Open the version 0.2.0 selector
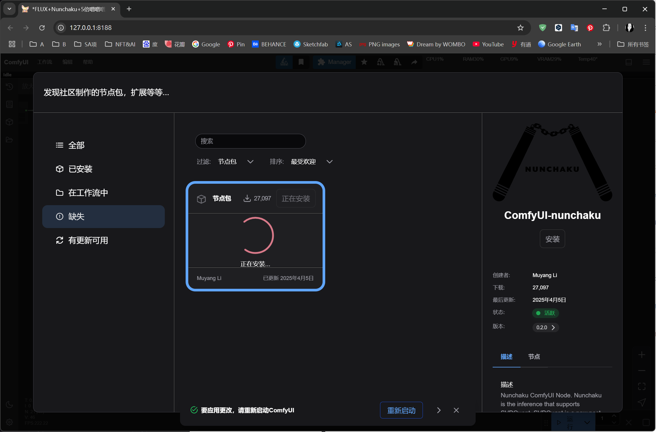This screenshot has width=656, height=432. click(545, 327)
